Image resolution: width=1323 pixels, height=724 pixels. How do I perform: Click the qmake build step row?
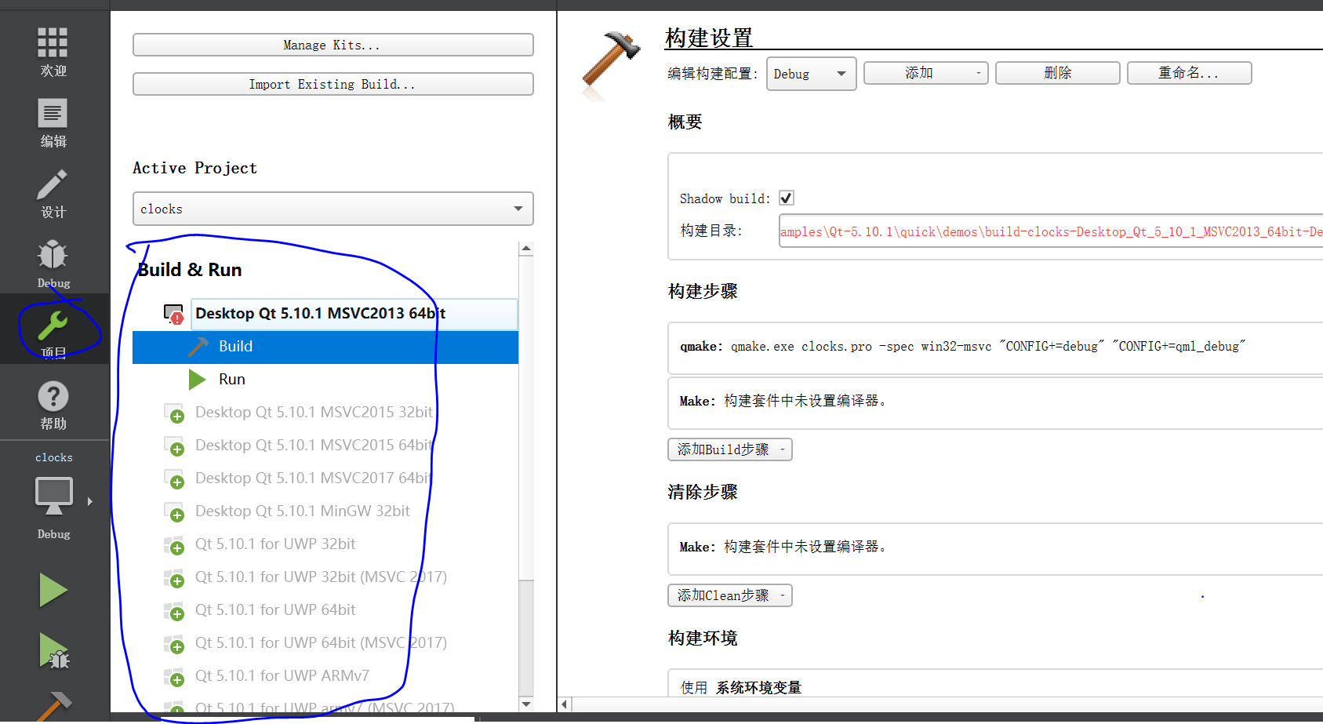pyautogui.click(x=995, y=347)
